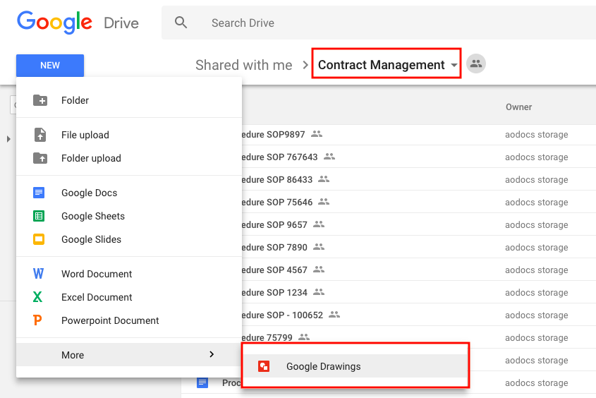The image size is (596, 398).
Task: Click the blue NEW button
Action: (50, 66)
